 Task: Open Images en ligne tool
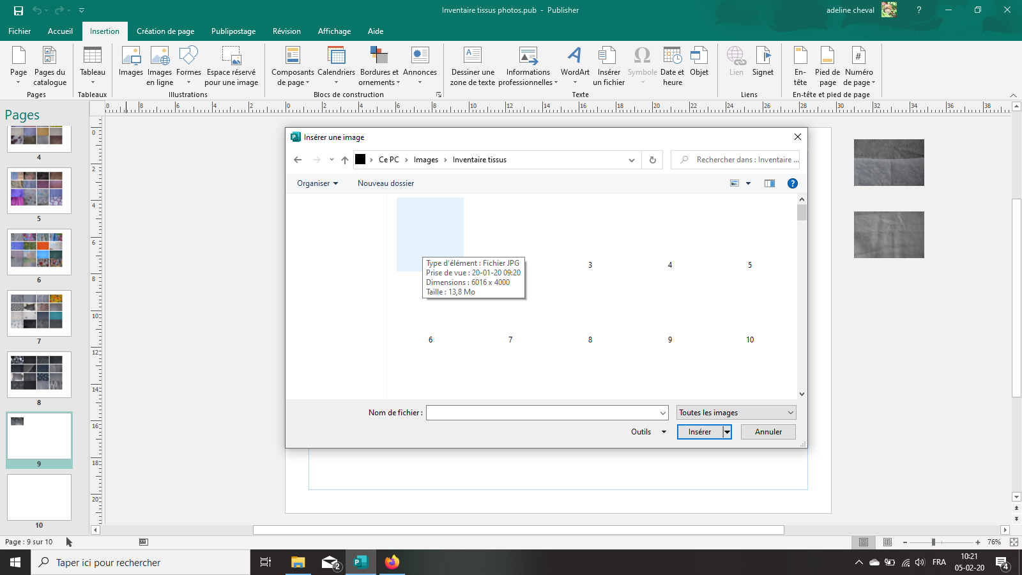[160, 65]
